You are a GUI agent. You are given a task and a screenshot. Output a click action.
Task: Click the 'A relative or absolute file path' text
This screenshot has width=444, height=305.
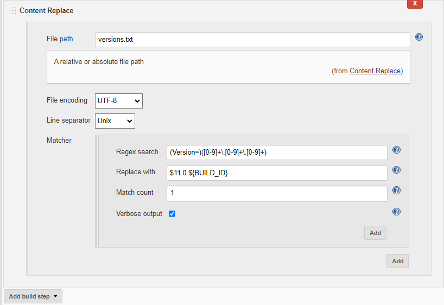(x=99, y=62)
